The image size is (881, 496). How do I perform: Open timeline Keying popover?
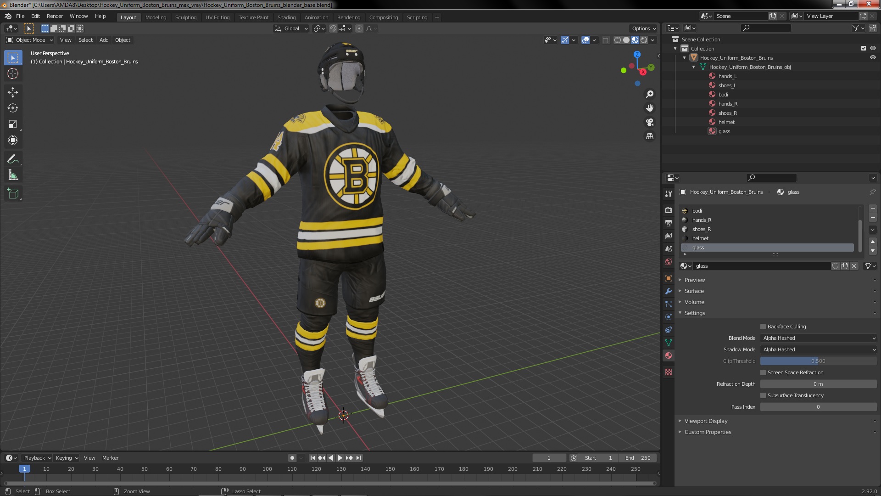click(67, 458)
